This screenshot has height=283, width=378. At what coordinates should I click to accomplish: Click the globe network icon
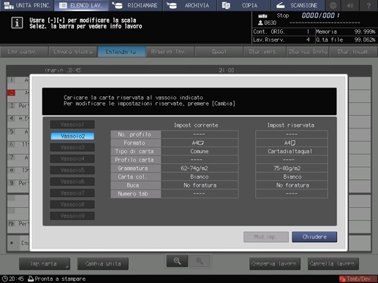pos(333,5)
